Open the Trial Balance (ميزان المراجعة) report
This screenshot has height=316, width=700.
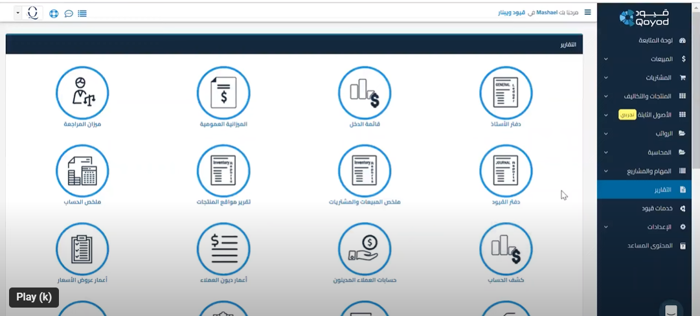pyautogui.click(x=82, y=93)
